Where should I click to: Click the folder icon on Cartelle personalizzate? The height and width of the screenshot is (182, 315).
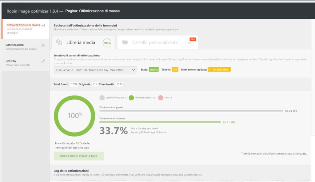coord(125,42)
